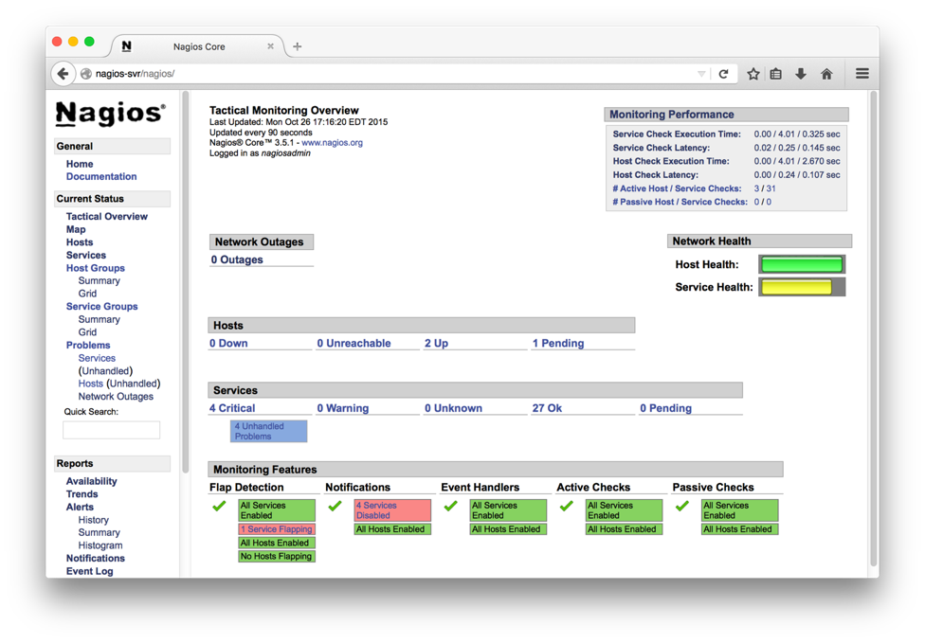
Task: Expand the address bar history dropdown
Action: [701, 74]
